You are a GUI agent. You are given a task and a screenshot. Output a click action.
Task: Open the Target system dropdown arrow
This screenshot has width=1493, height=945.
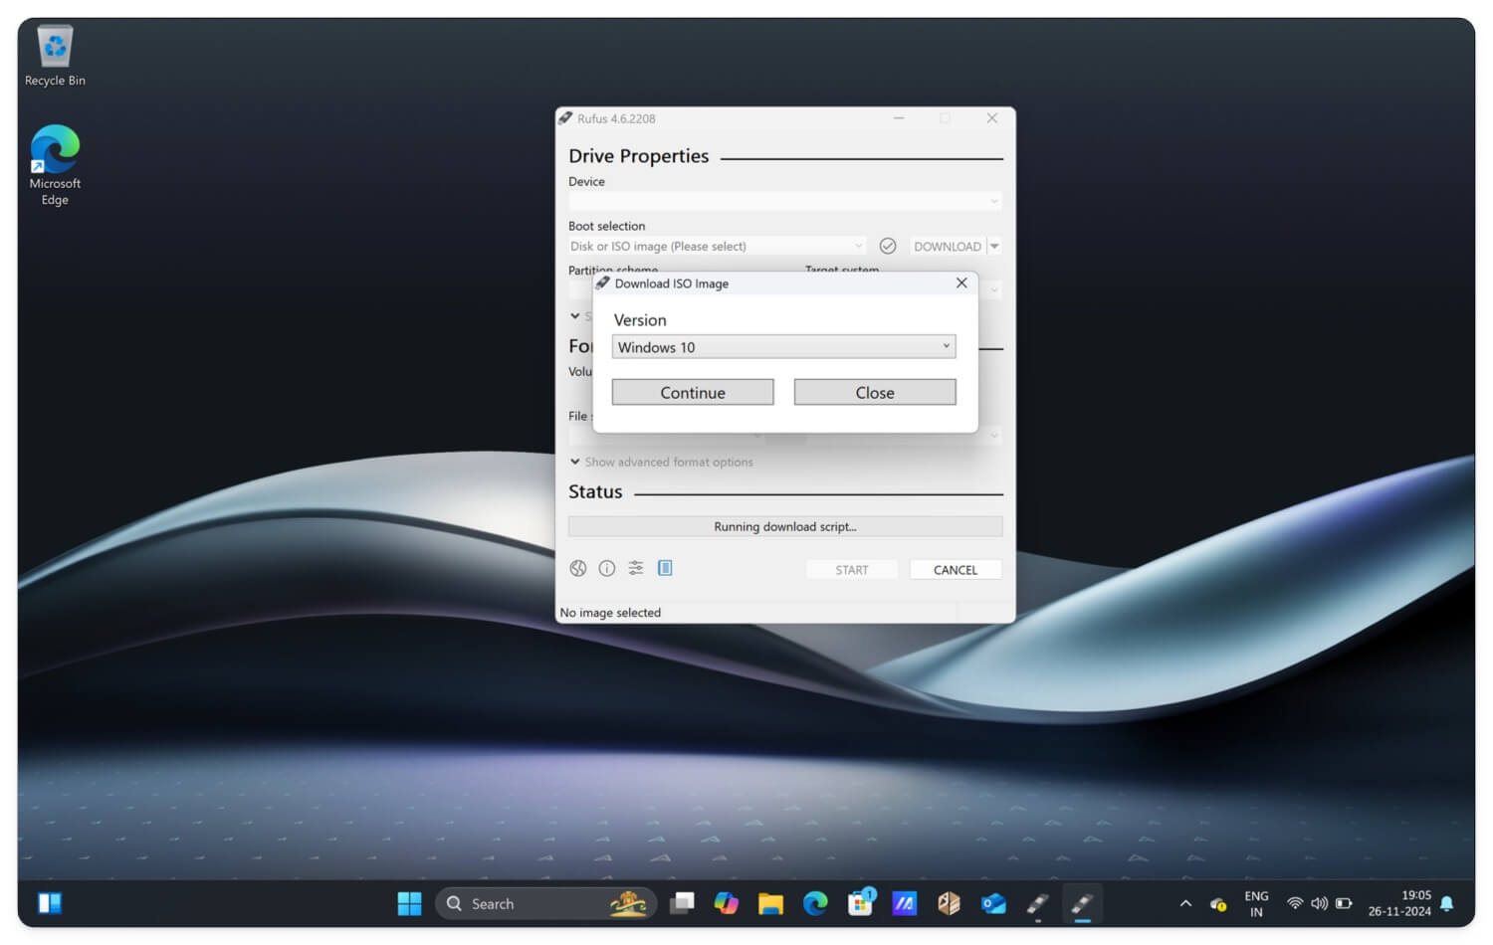click(x=994, y=290)
